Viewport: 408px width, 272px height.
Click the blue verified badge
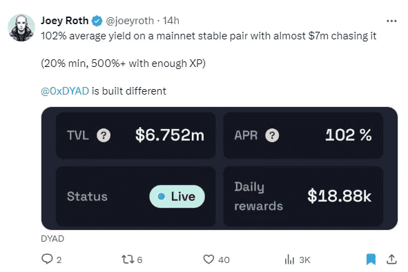pyautogui.click(x=97, y=21)
